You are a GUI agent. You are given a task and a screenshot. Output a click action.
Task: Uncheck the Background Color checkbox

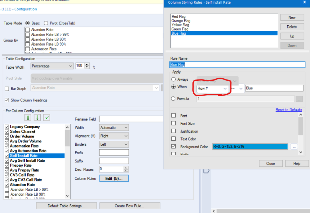pos(173,147)
